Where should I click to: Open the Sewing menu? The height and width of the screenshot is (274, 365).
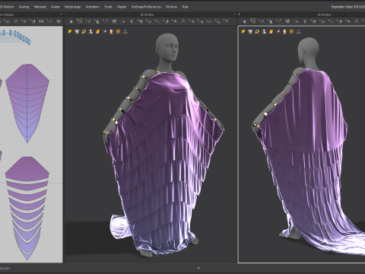[24, 7]
